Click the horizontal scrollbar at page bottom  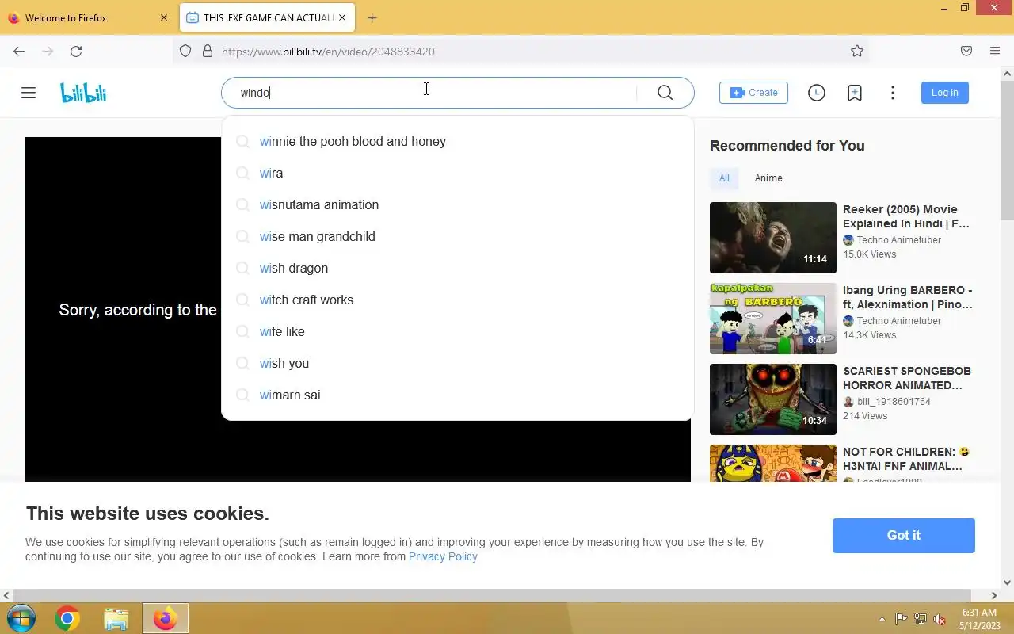(492, 595)
